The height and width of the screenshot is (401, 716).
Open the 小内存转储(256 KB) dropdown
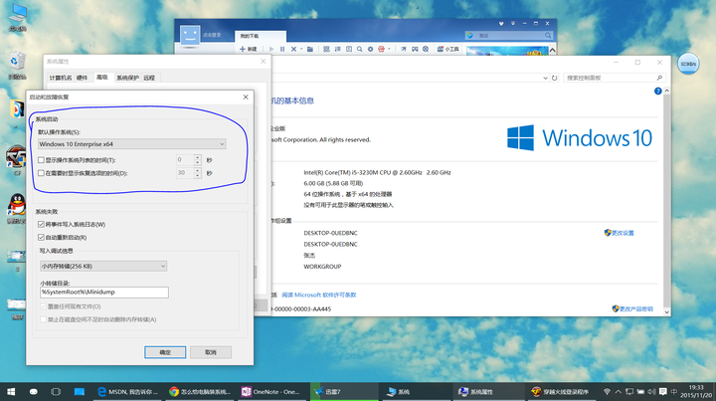coord(103,266)
